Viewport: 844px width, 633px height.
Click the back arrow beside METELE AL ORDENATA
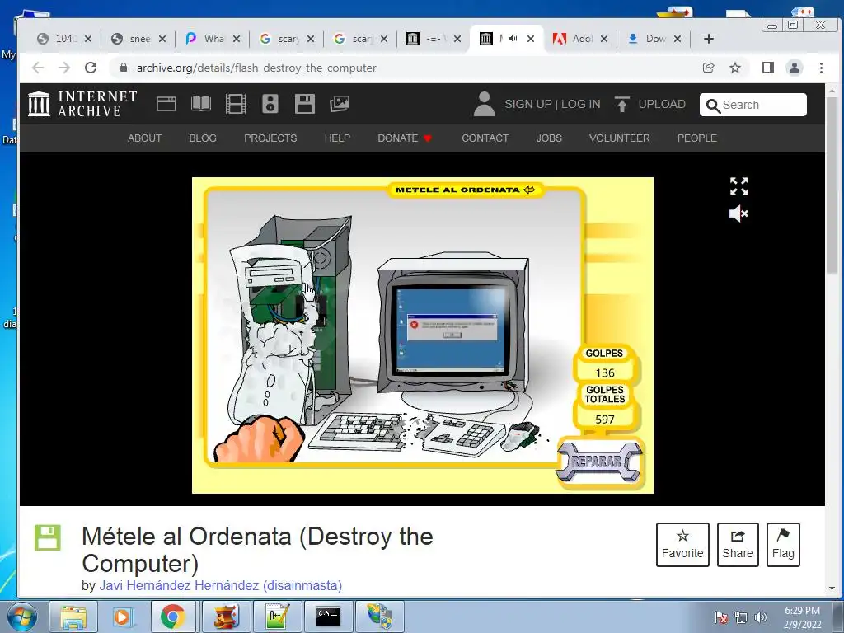530,190
